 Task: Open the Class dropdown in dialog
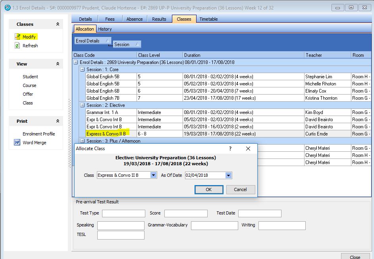point(154,175)
